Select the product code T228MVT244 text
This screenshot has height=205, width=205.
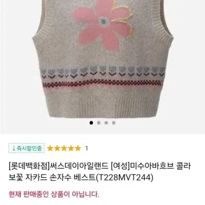click(124, 177)
